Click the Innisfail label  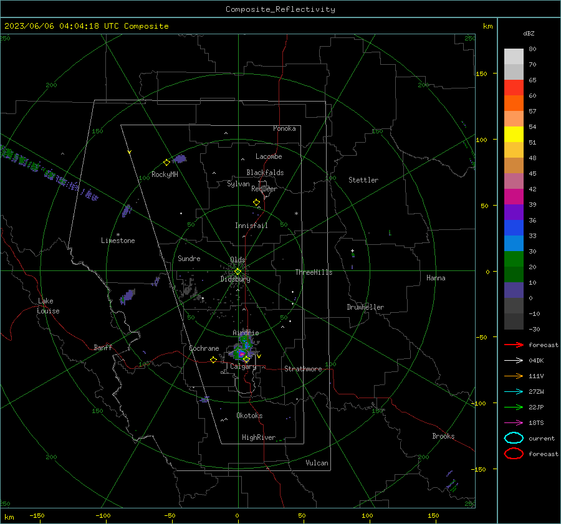pos(251,226)
